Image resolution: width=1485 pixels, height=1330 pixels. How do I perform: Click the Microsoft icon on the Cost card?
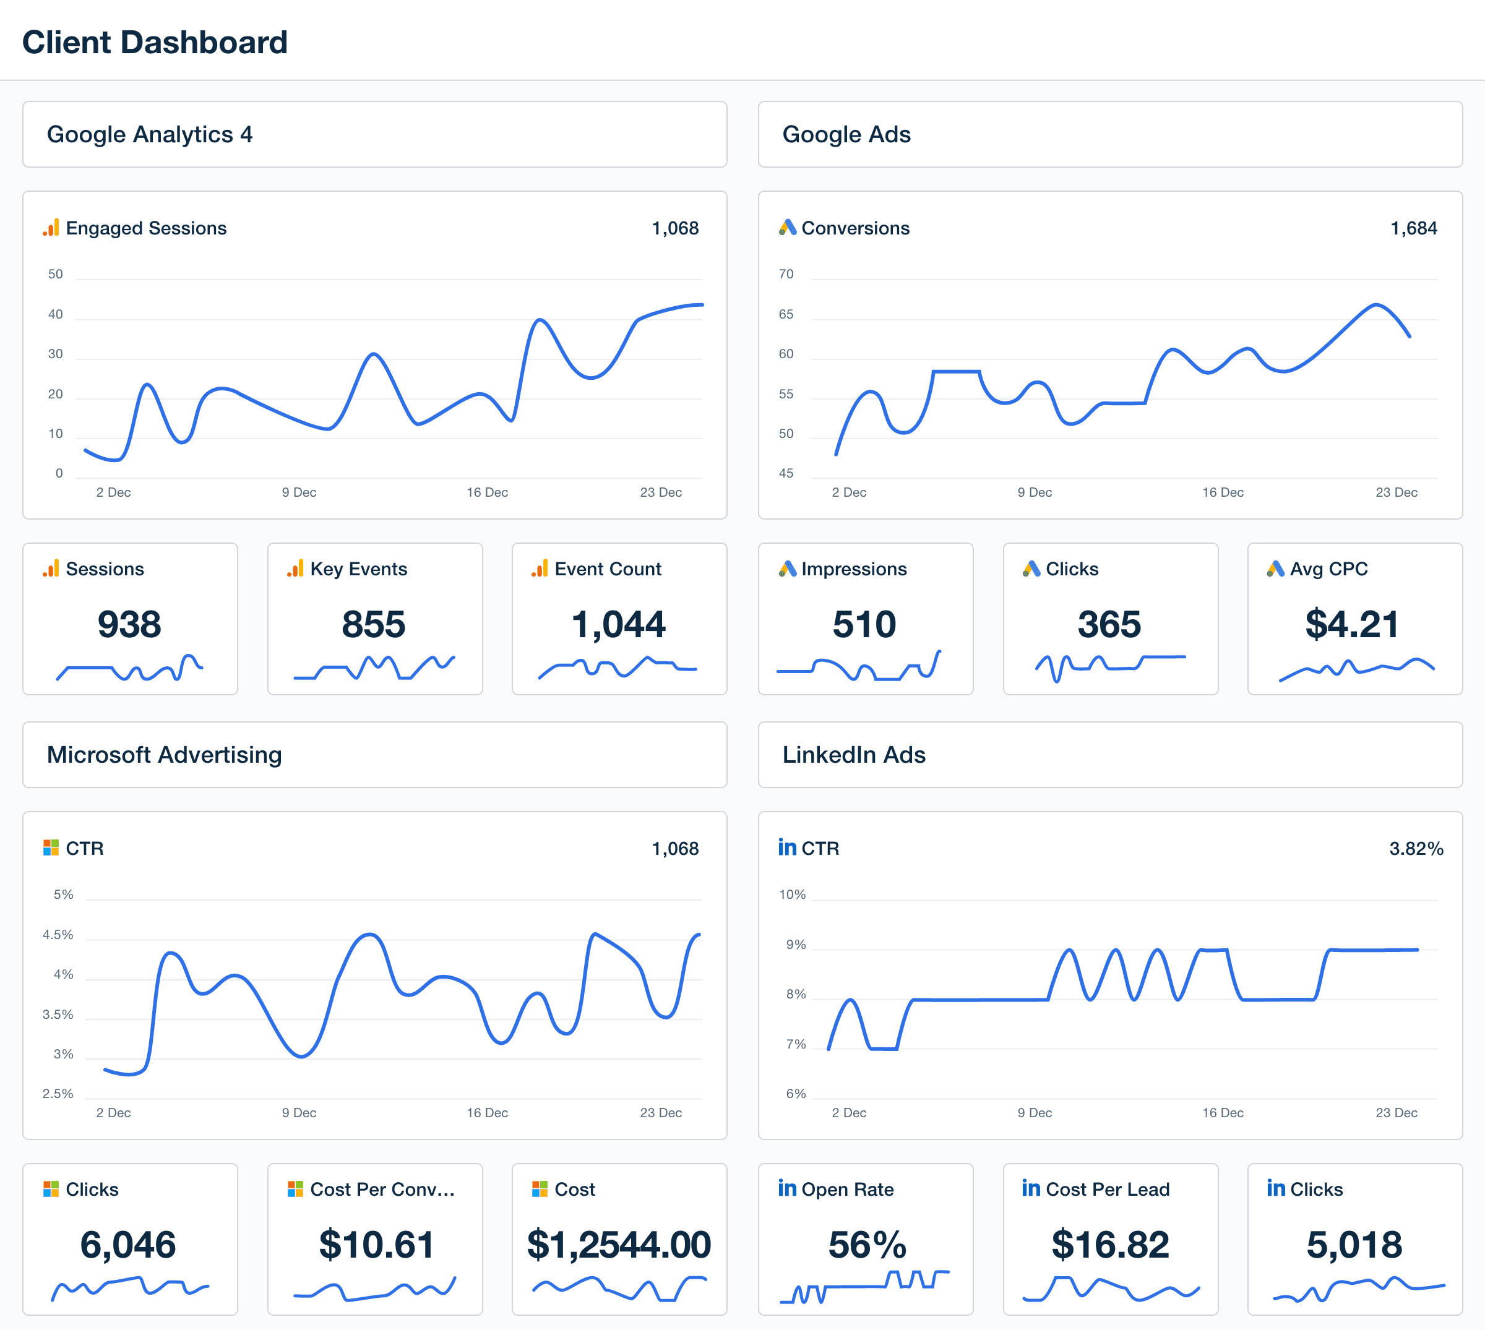coord(541,1189)
